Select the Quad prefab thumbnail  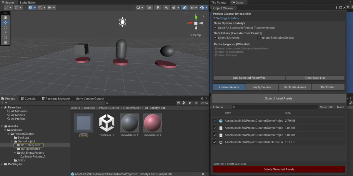point(84,123)
